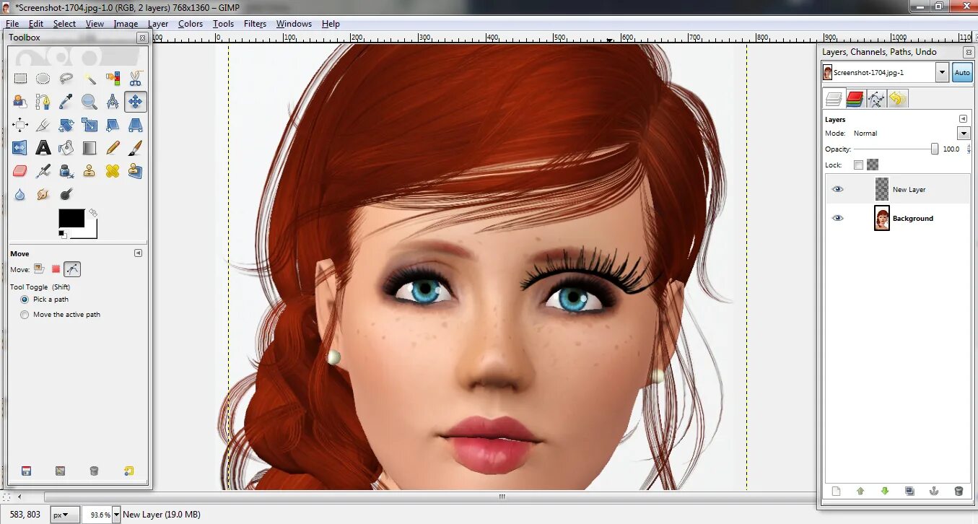This screenshot has height=524, width=978.
Task: Open the Select menu
Action: click(64, 24)
